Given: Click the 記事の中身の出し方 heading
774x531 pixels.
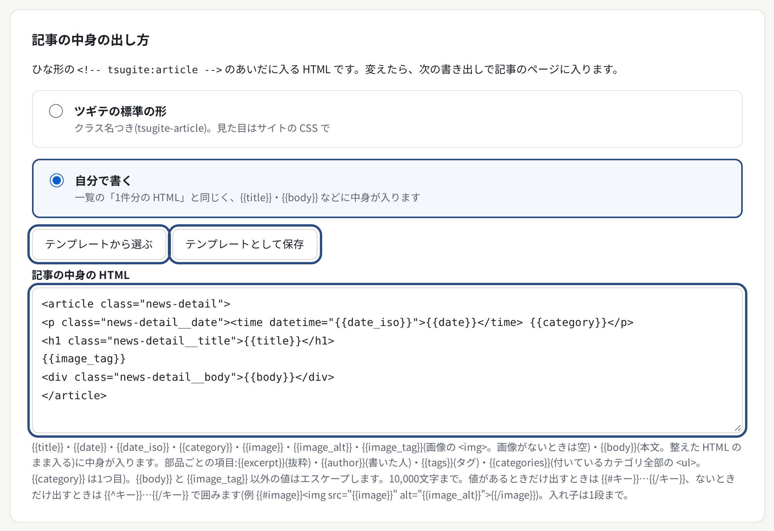Looking at the screenshot, I should (90, 40).
